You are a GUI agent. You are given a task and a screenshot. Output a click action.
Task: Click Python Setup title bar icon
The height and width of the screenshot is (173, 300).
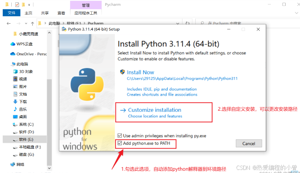click(x=64, y=29)
